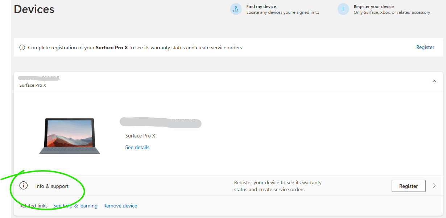Image resolution: width=446 pixels, height=218 pixels.
Task: Click the See details link
Action: pyautogui.click(x=137, y=147)
